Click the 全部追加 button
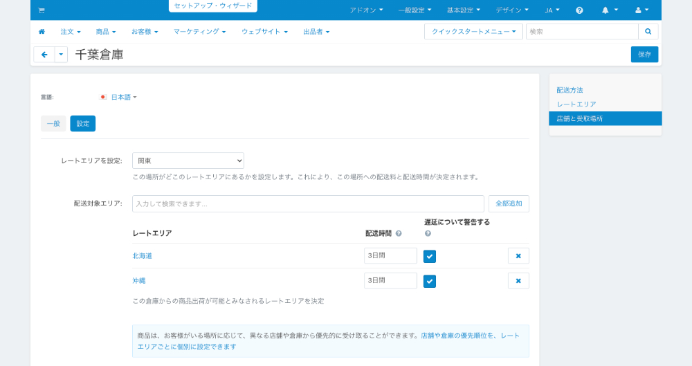 tap(509, 203)
